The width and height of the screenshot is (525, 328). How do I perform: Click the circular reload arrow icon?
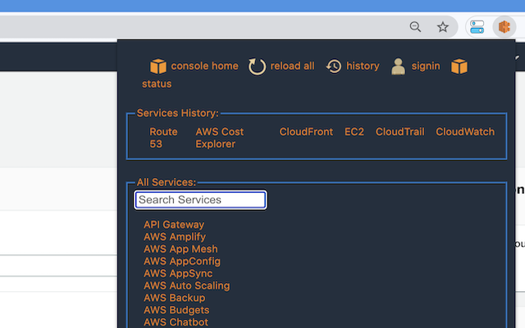tap(257, 66)
